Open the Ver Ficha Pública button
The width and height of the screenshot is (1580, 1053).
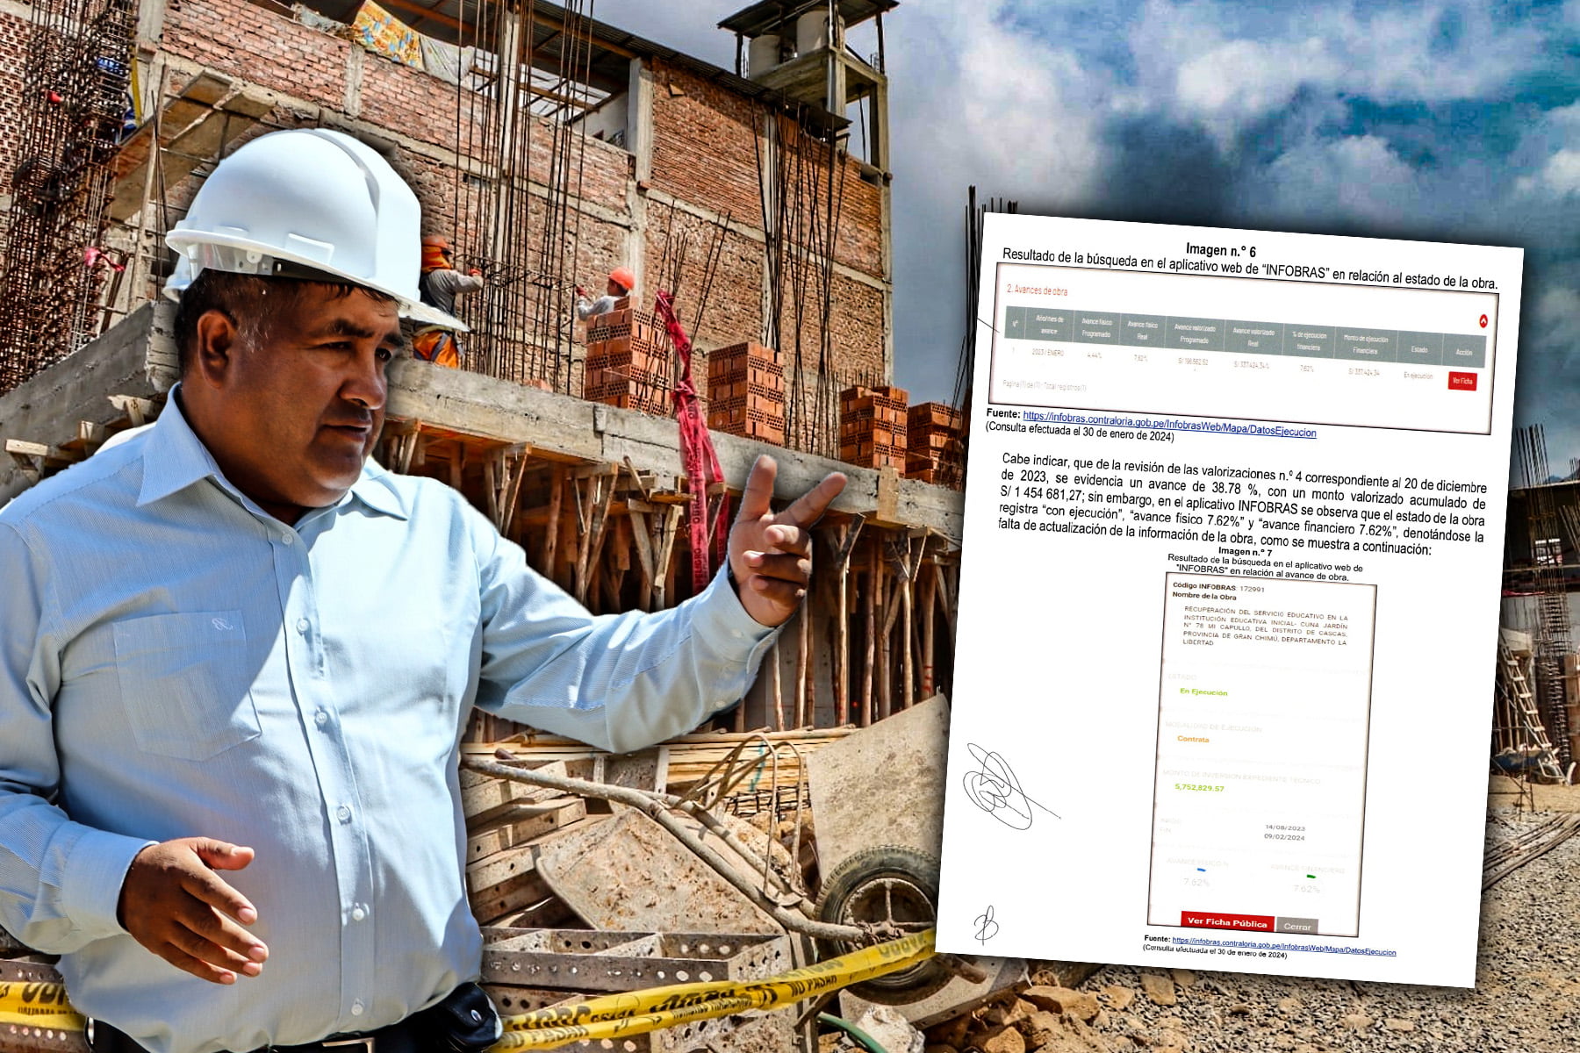pos(1226,921)
